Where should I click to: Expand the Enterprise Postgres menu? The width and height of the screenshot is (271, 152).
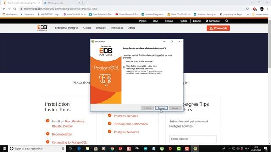(x=67, y=28)
